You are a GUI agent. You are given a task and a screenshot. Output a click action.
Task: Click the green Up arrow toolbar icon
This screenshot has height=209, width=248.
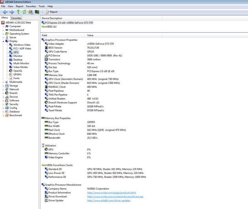pos(18,12)
